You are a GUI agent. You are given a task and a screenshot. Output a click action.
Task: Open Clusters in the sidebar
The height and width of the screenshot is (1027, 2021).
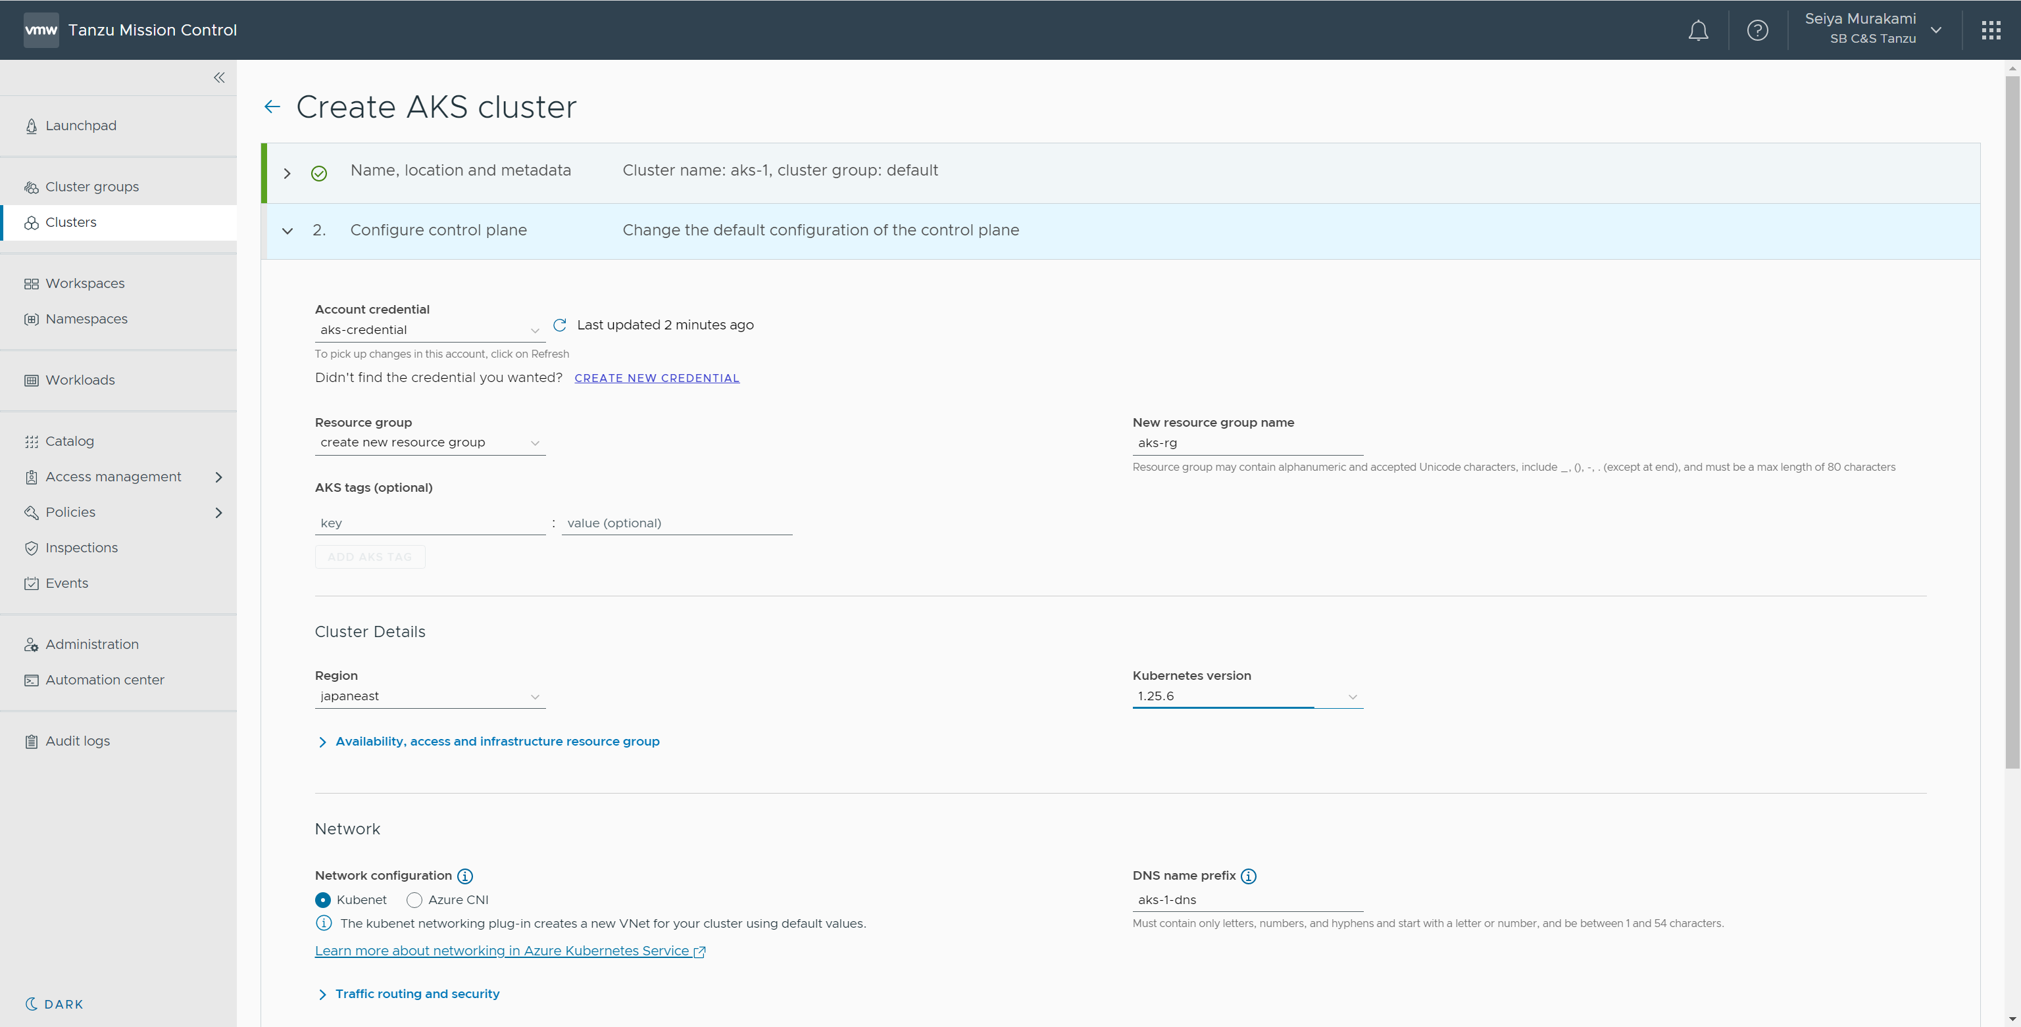(x=70, y=223)
